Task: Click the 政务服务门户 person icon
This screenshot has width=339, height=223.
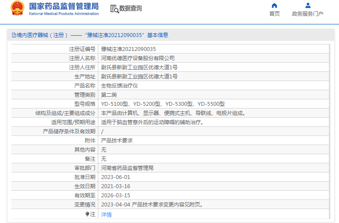Action: point(308,5)
